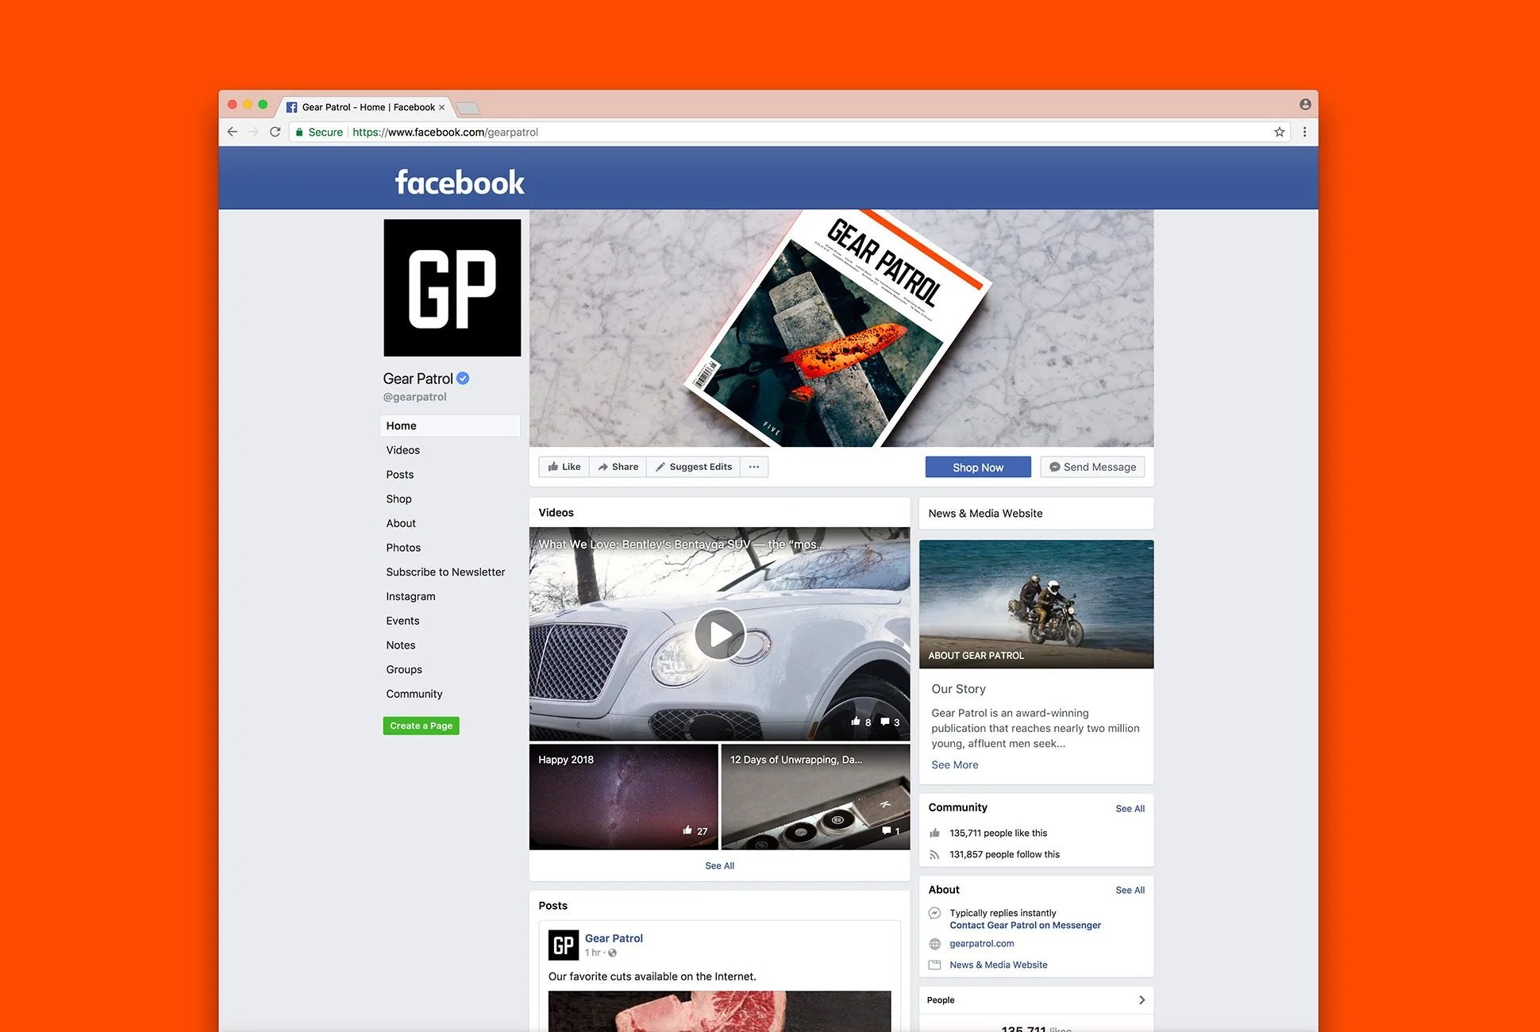Open the ellipsis more-options menu beside Suggest Edits
The height and width of the screenshot is (1032, 1540).
753,466
